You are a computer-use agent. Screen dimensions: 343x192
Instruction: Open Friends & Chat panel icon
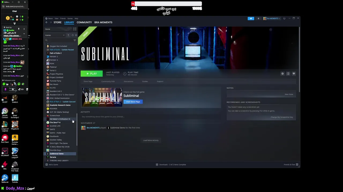click(x=297, y=165)
